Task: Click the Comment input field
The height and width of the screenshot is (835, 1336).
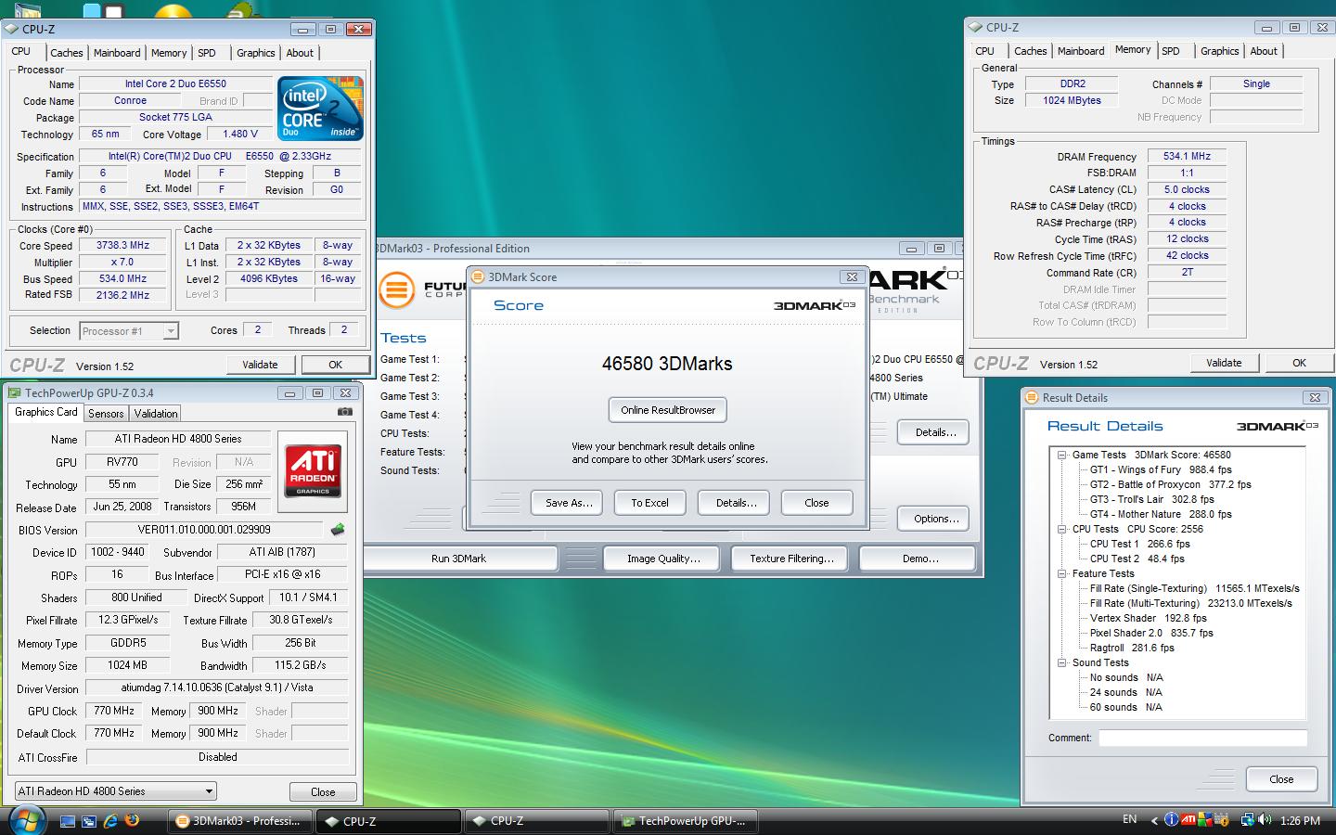Action: click(x=1202, y=739)
